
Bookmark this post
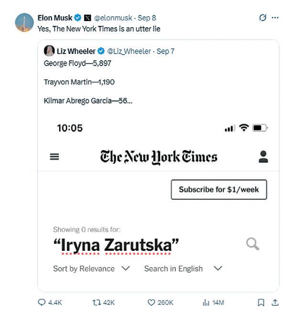point(261,302)
